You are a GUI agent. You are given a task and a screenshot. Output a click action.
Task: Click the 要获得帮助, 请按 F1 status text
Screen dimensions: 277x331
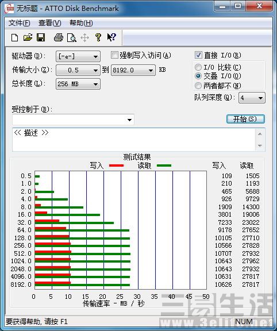pos(37,321)
